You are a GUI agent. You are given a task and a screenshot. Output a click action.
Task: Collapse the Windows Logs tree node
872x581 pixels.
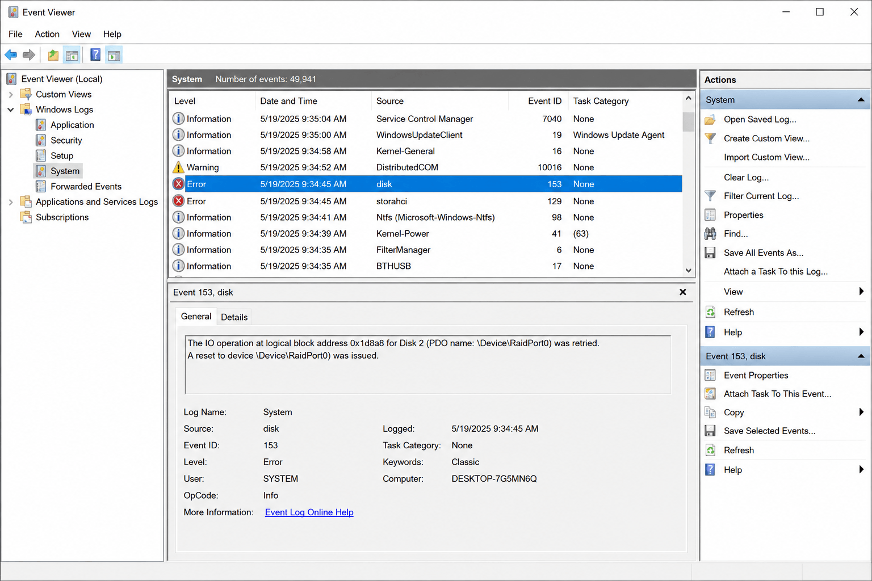tap(11, 110)
